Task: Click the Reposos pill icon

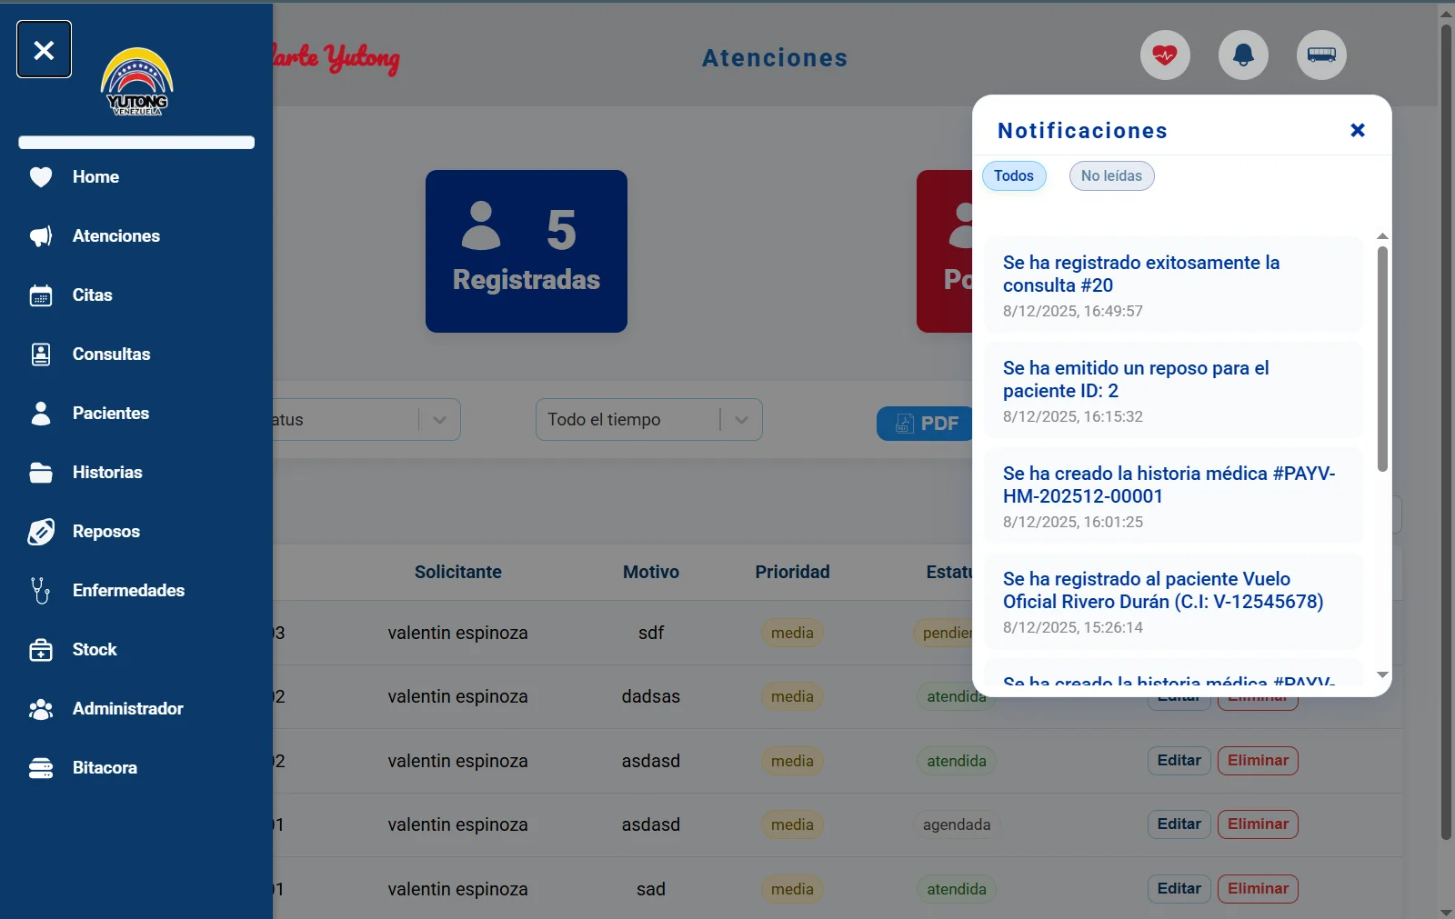Action: [x=41, y=532]
